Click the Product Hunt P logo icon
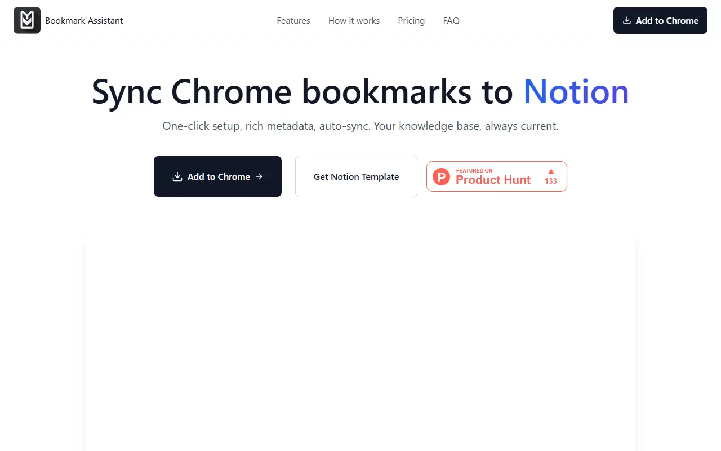The width and height of the screenshot is (721, 451). point(442,176)
